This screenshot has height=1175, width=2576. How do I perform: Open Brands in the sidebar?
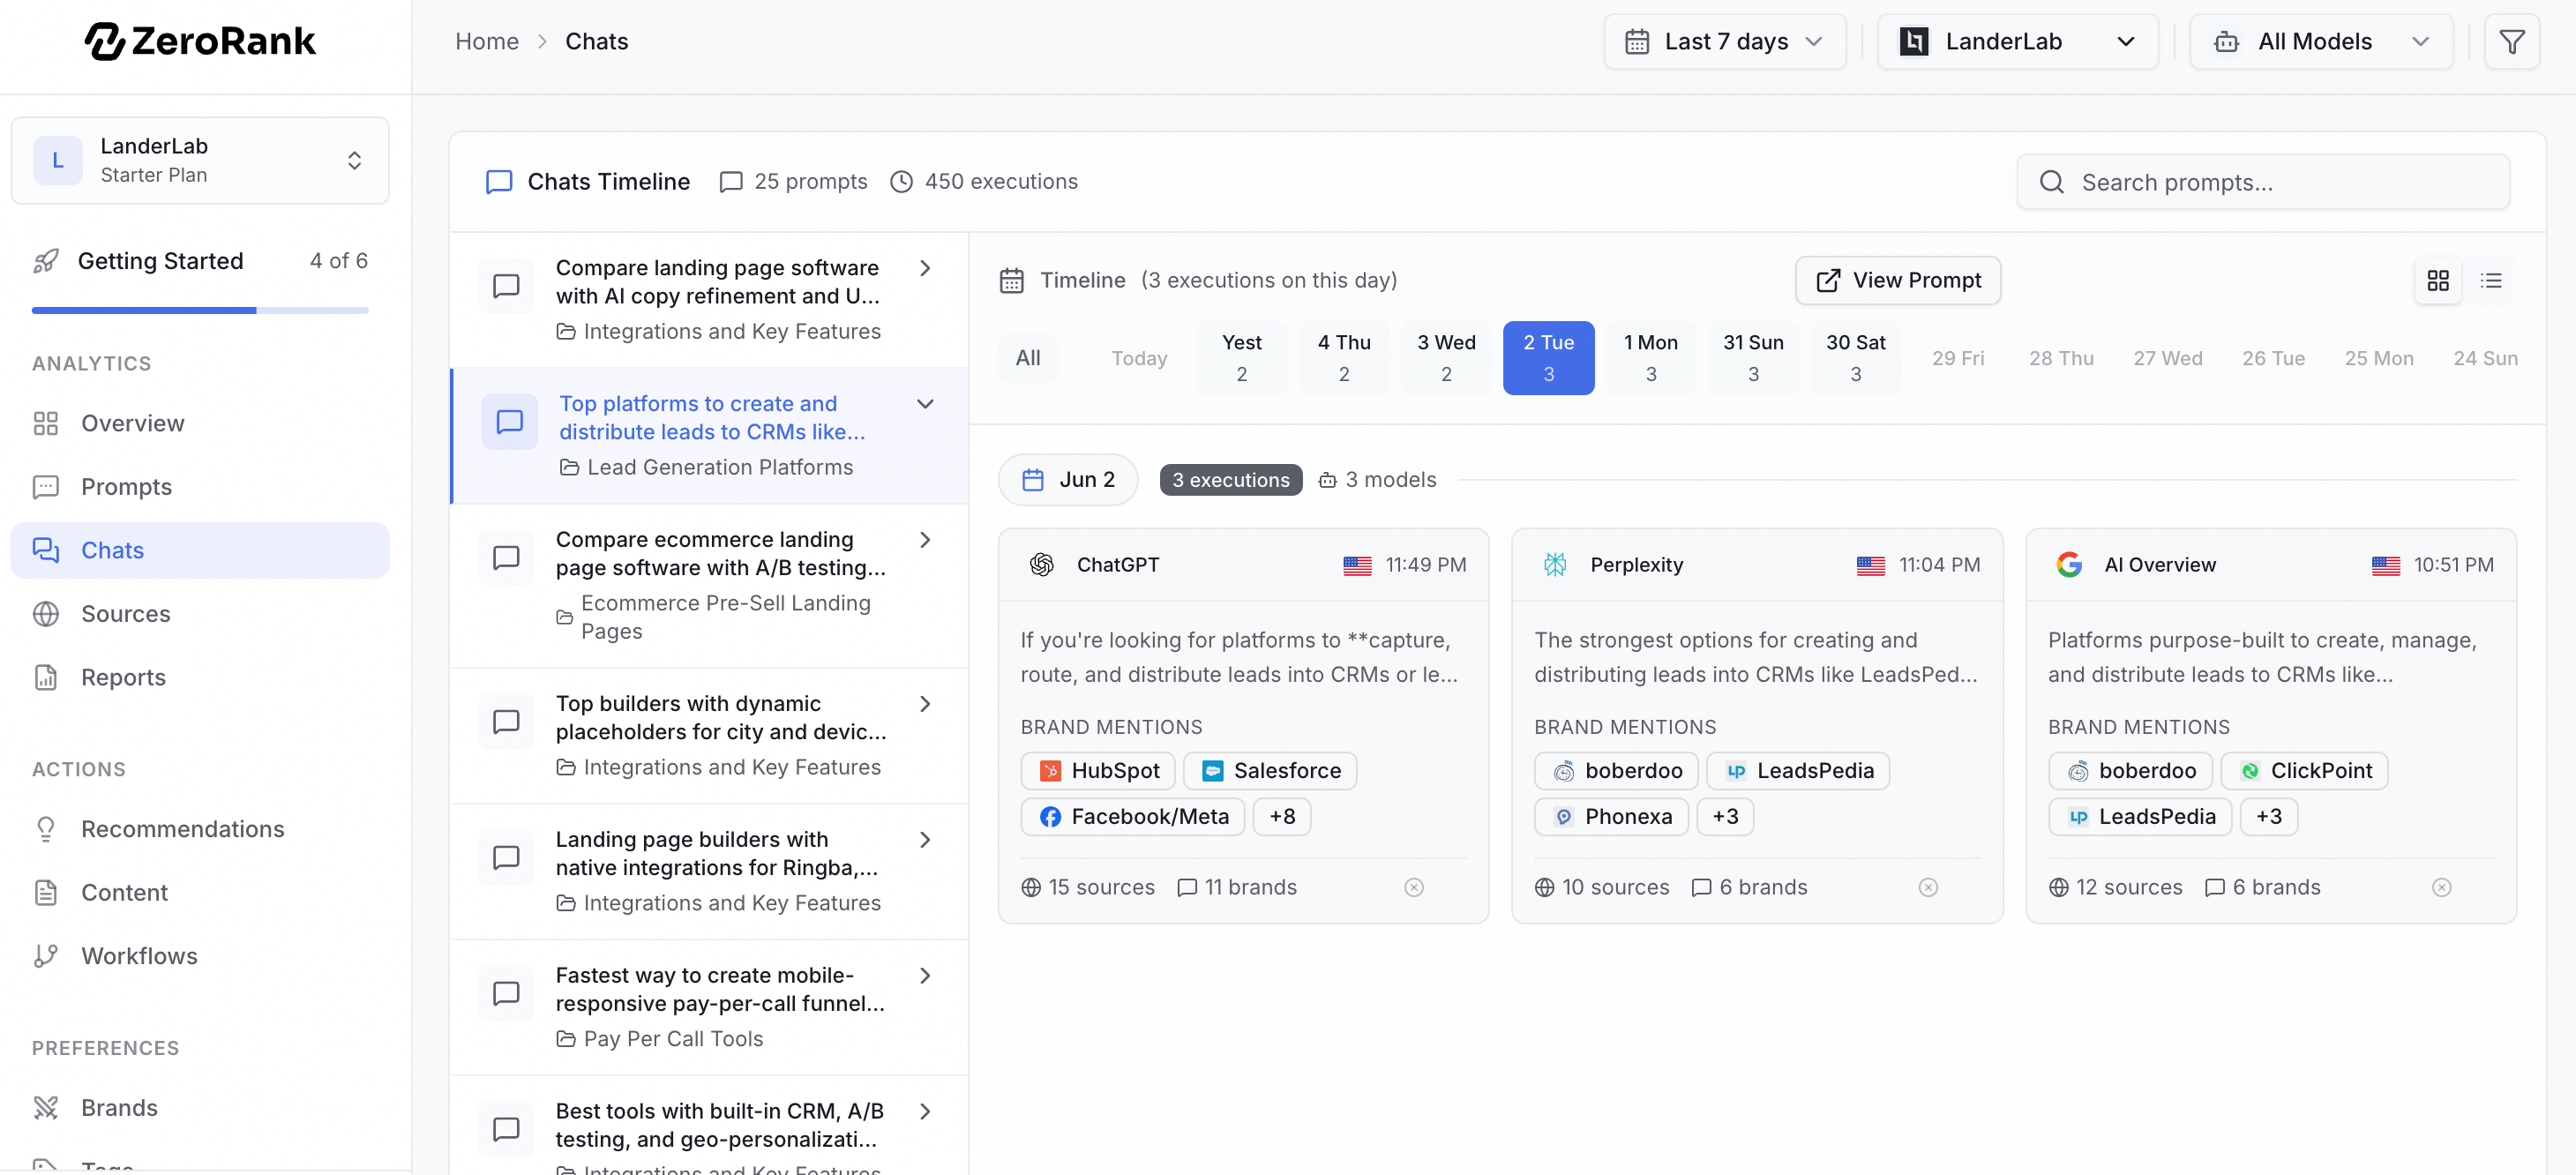(200, 1108)
